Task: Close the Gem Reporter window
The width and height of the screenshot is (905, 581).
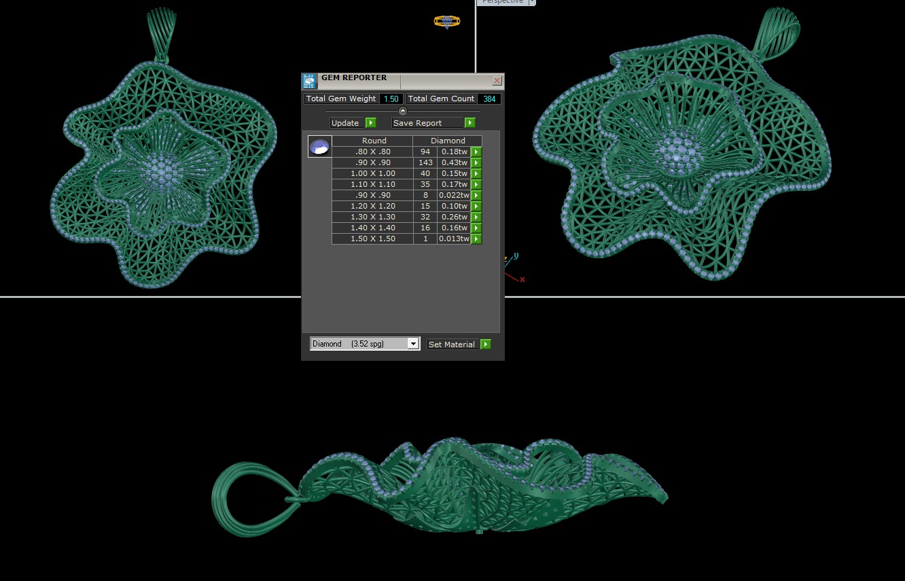Action: 497,81
